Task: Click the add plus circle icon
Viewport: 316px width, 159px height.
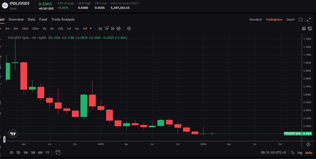Action: click(x=129, y=29)
